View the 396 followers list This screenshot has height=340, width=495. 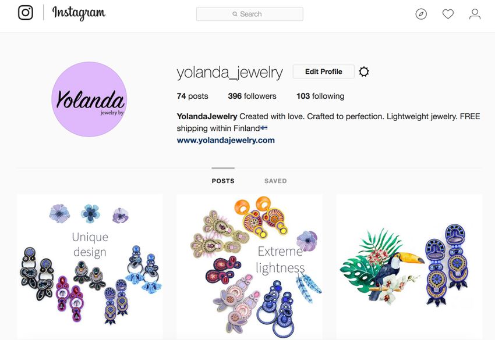coord(252,96)
